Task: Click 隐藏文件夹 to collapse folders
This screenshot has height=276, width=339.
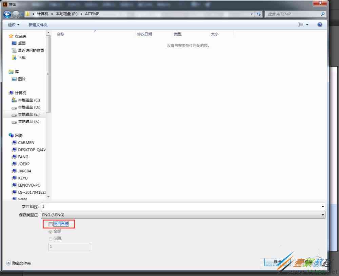Action: pyautogui.click(x=19, y=263)
